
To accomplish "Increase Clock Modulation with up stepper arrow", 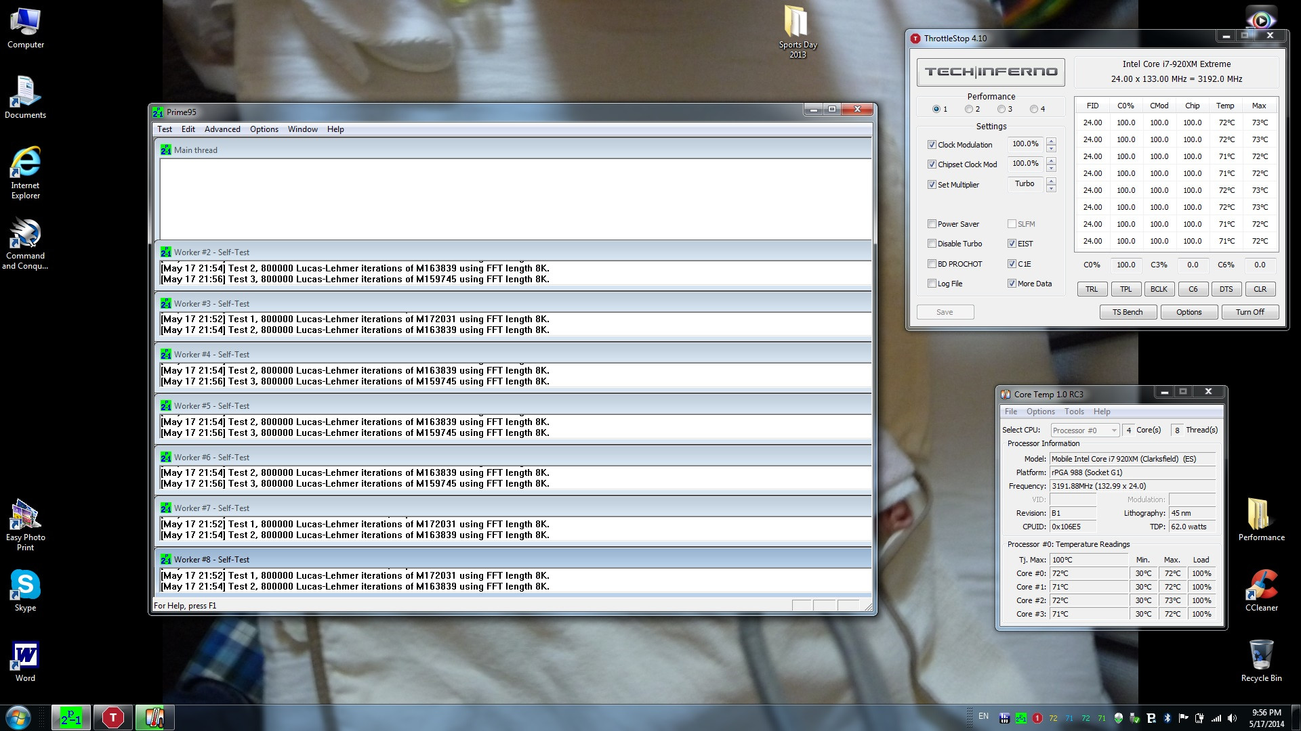I will 1051,141.
